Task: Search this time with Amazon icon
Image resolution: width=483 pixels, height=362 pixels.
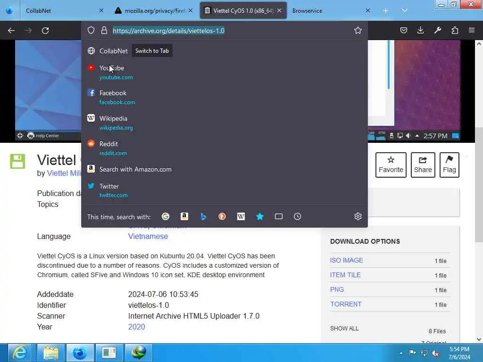Action: (184, 216)
